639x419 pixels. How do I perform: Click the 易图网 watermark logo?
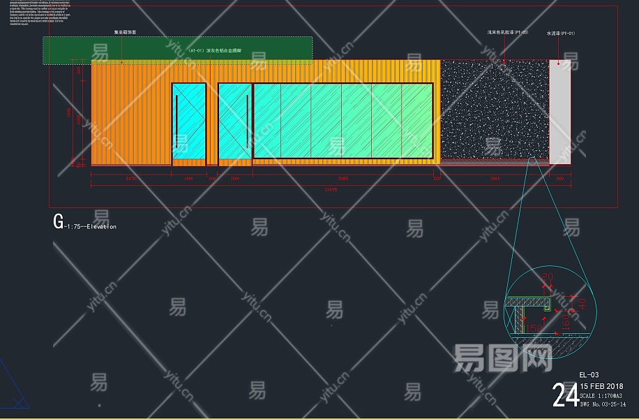pos(502,359)
